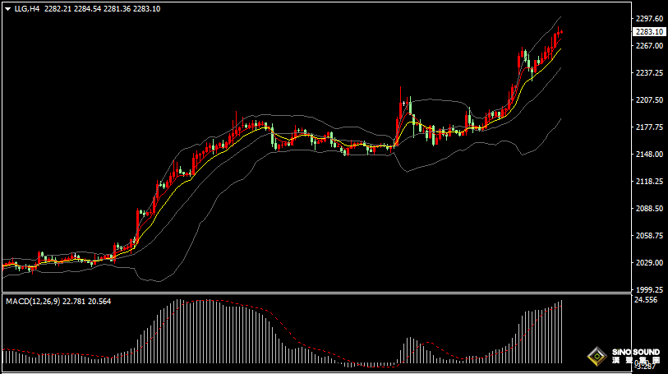This screenshot has width=668, height=374.
Task: Click the 2029.00 price axis label
Action: [x=649, y=263]
